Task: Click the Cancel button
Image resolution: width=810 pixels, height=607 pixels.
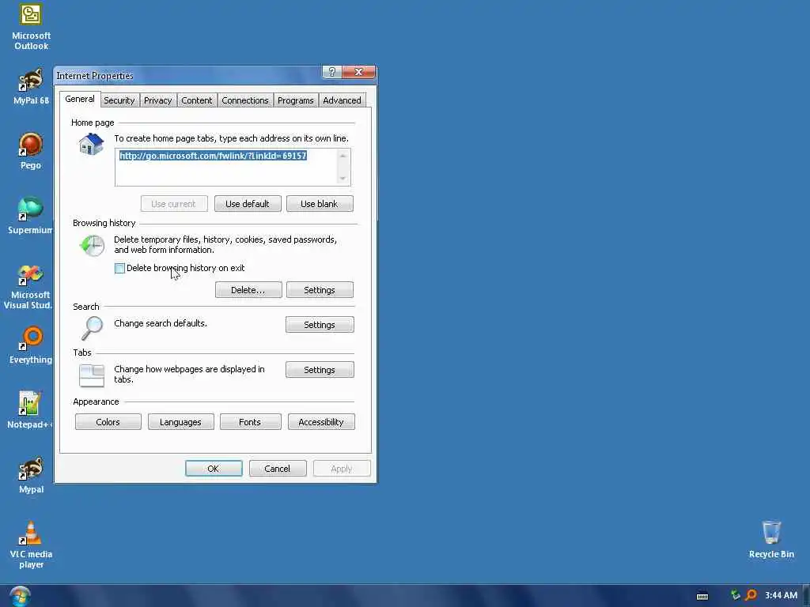Action: point(278,469)
